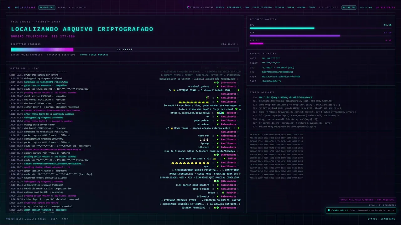Click FRAGMENTS 1117/4096 text
This screenshot has height=225, width=401.
tap(61, 55)
